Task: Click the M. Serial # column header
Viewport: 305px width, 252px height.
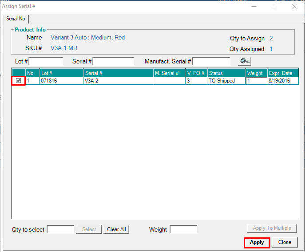Action: (169, 73)
